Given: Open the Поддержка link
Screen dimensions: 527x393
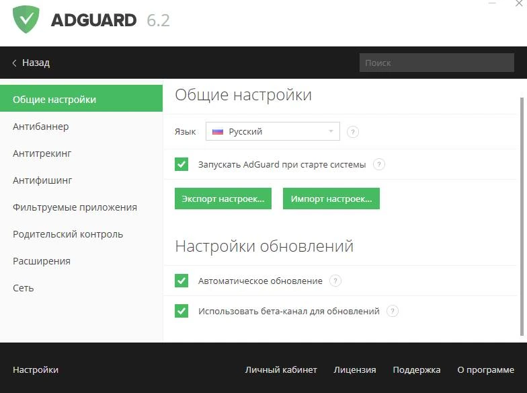Looking at the screenshot, I should [417, 370].
